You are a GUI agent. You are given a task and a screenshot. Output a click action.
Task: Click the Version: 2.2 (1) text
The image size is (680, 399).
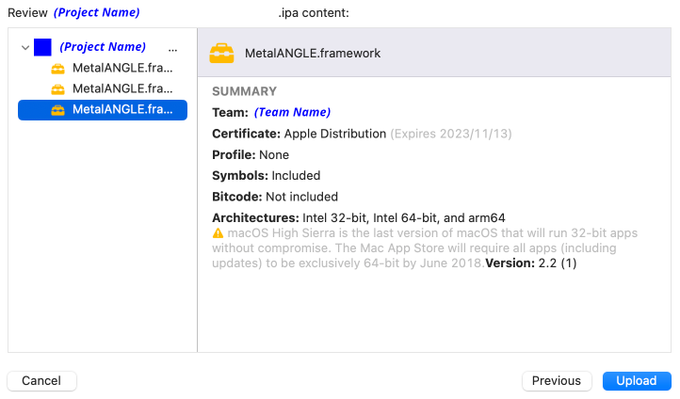[531, 263]
